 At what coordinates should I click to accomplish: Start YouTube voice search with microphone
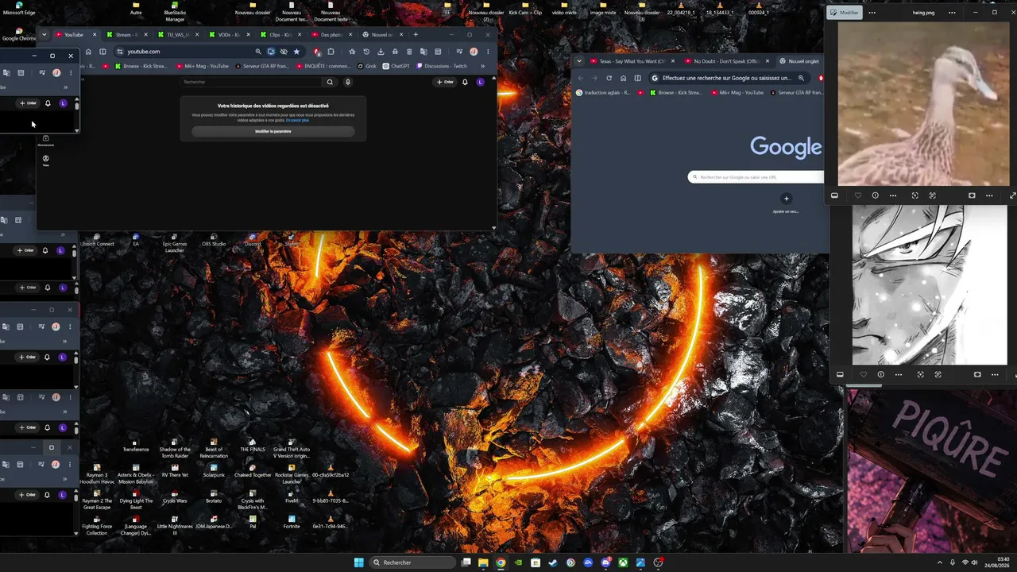348,82
